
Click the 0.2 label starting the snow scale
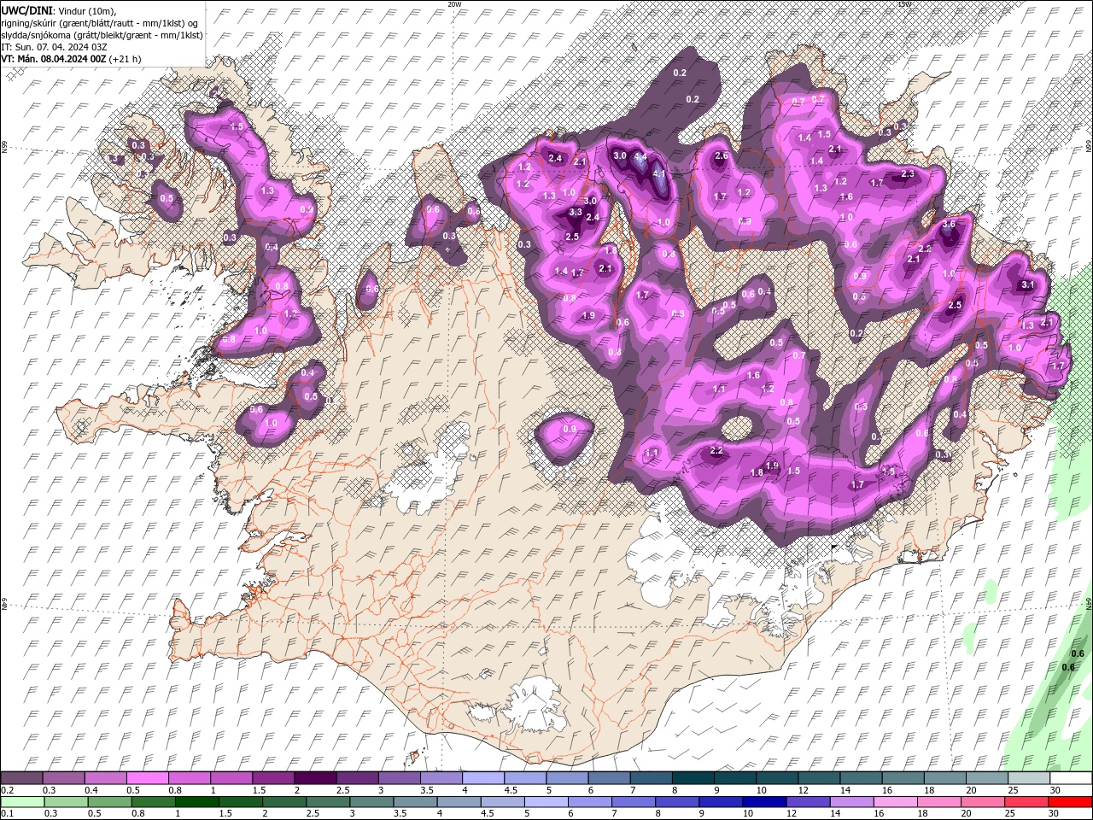pos(7,790)
